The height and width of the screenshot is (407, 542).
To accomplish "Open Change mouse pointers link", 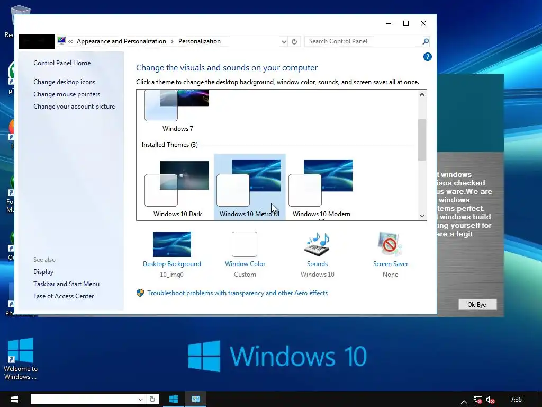I will tap(67, 94).
